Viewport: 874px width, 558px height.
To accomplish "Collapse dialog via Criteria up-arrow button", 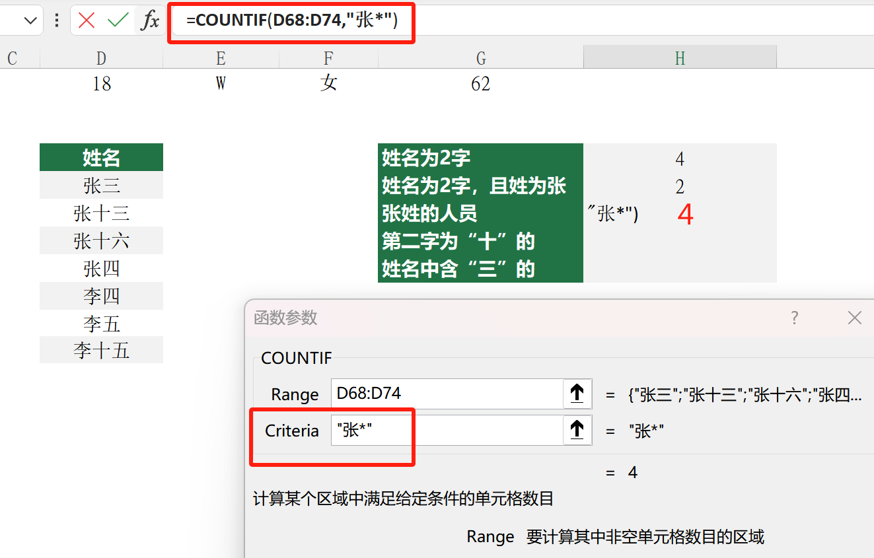I will click(x=577, y=431).
